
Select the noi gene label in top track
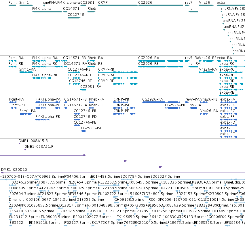[x=191, y=9]
